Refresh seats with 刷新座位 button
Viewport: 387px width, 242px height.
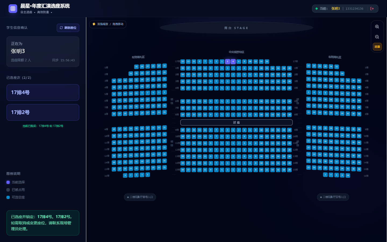[68, 28]
